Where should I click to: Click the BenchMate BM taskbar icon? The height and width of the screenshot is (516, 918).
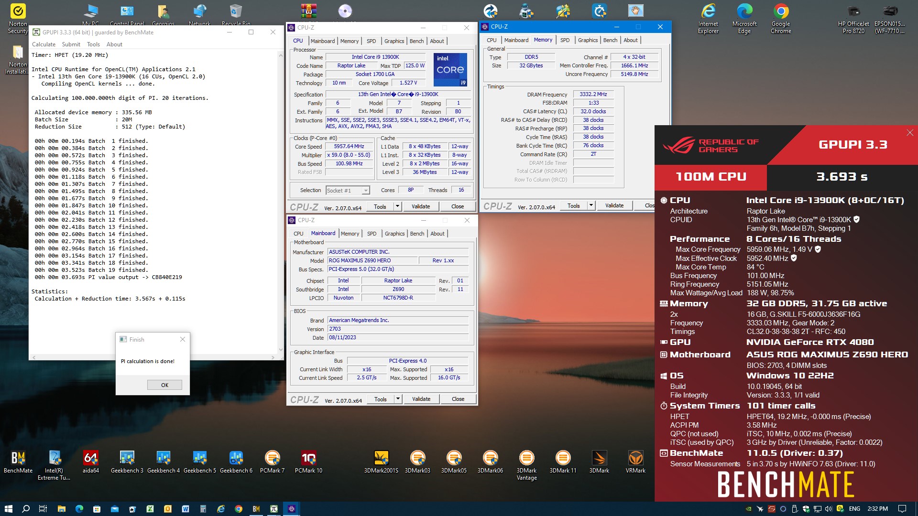point(256,509)
